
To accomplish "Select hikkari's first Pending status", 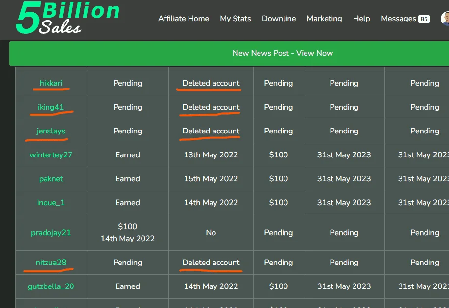I will (128, 83).
